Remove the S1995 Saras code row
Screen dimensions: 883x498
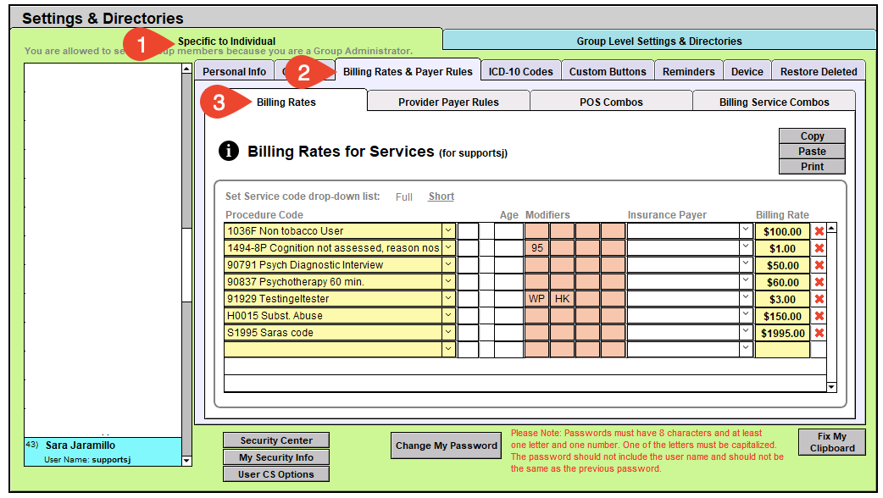click(x=819, y=333)
